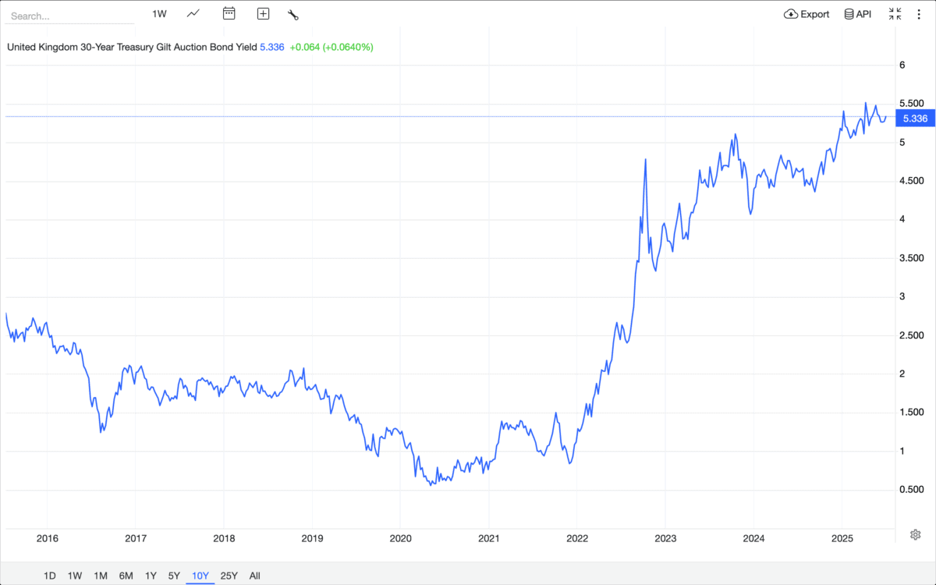Click the add comparison plus icon
Image resolution: width=936 pixels, height=585 pixels.
coord(263,14)
